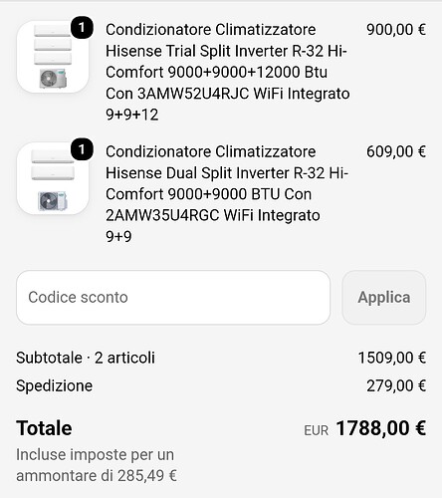442x498 pixels.
Task: Click the Spedizione label
Action: [x=55, y=385]
